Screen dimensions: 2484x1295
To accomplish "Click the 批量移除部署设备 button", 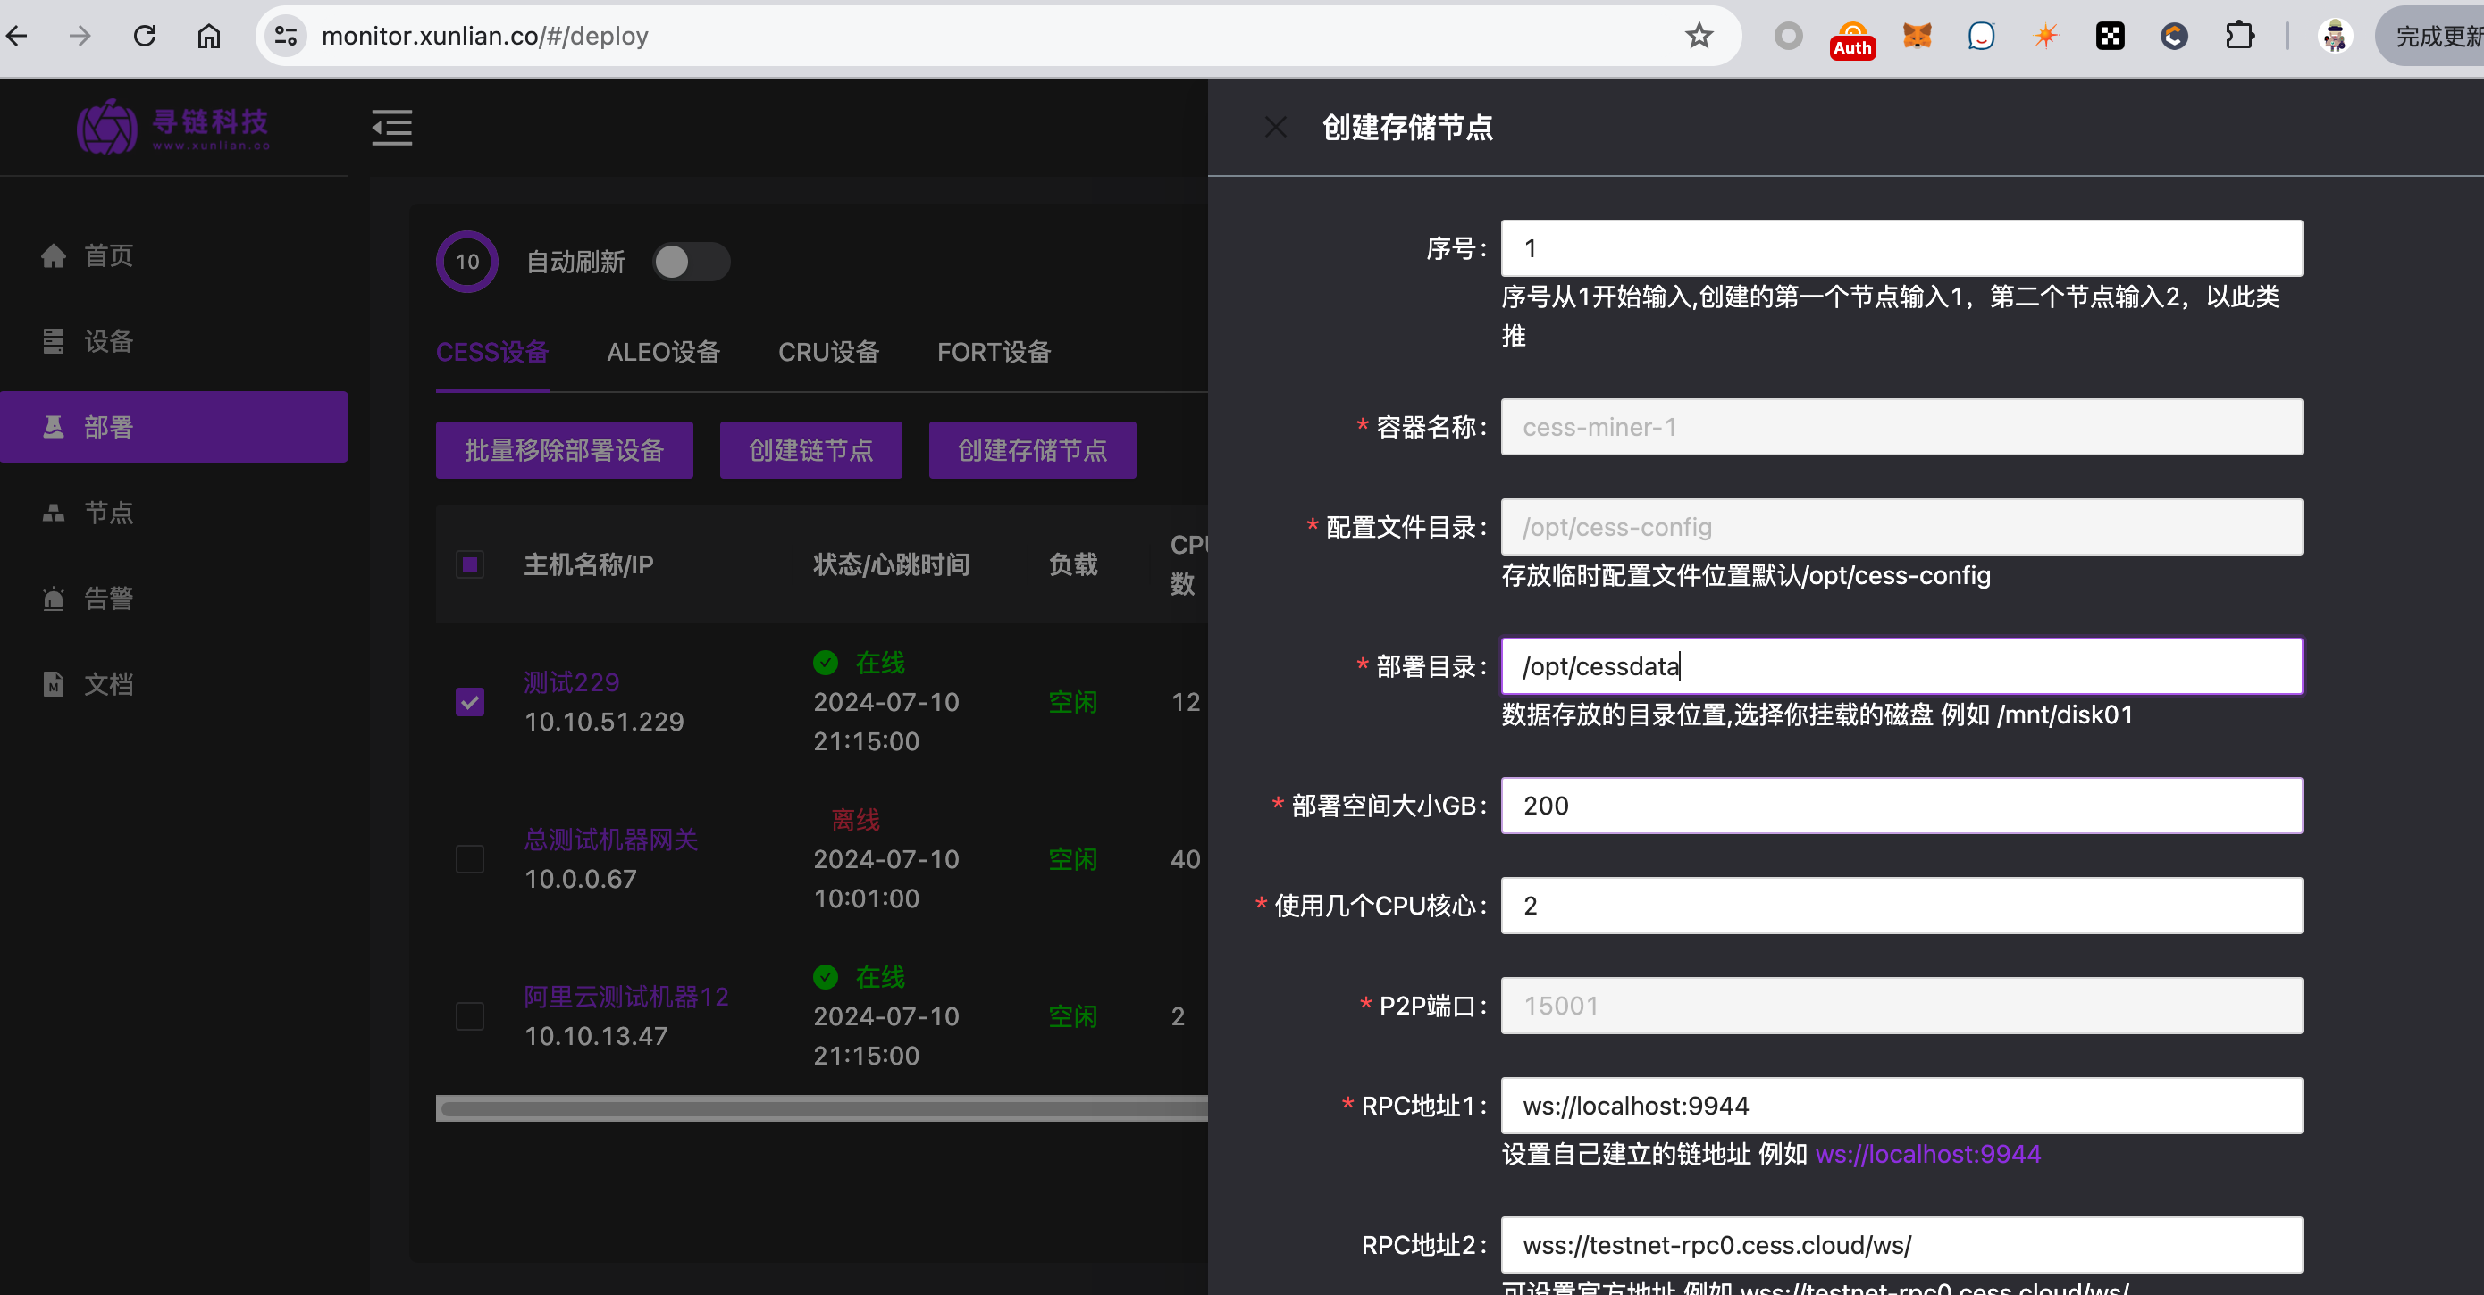I will pyautogui.click(x=563, y=450).
